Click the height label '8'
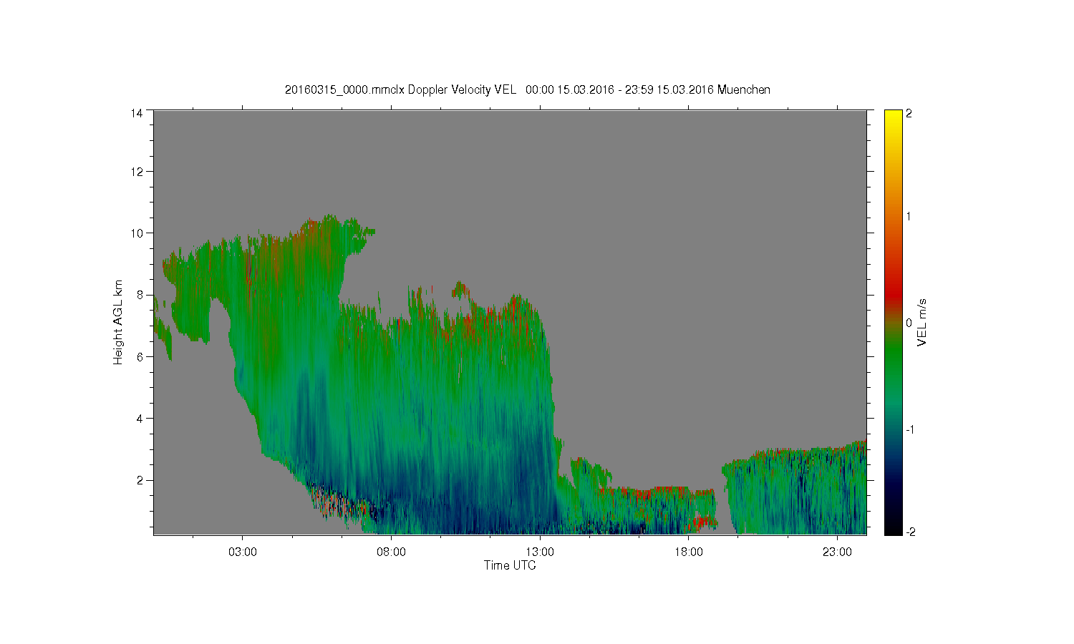This screenshot has width=1074, height=644. (140, 295)
